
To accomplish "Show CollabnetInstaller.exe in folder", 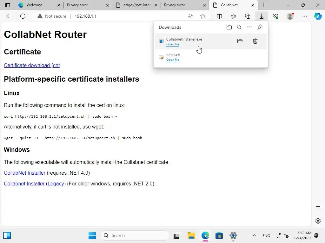I will point(240,41).
